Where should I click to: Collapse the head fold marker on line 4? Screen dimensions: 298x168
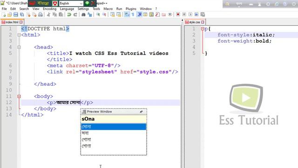pos(19,47)
